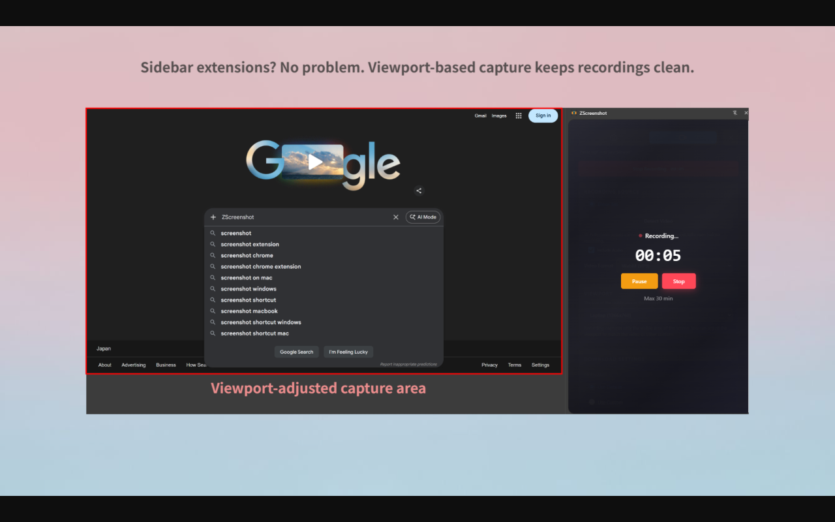
Task: Clear the search text with X icon
Action: coord(395,217)
